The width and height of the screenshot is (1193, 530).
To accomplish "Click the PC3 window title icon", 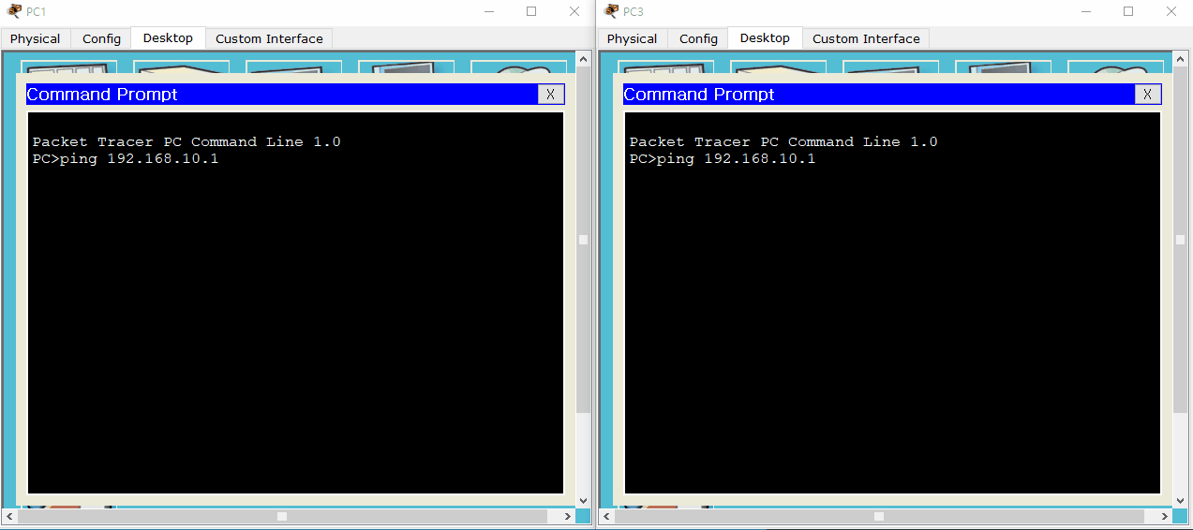I will 611,11.
